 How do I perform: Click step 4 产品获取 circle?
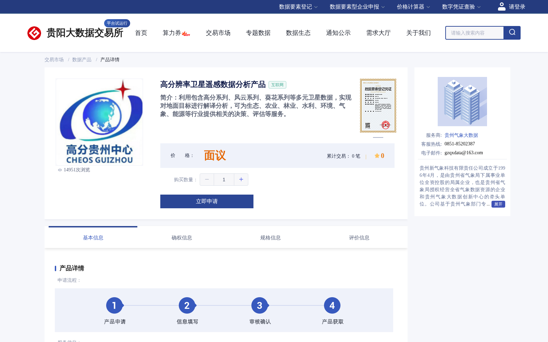332,305
